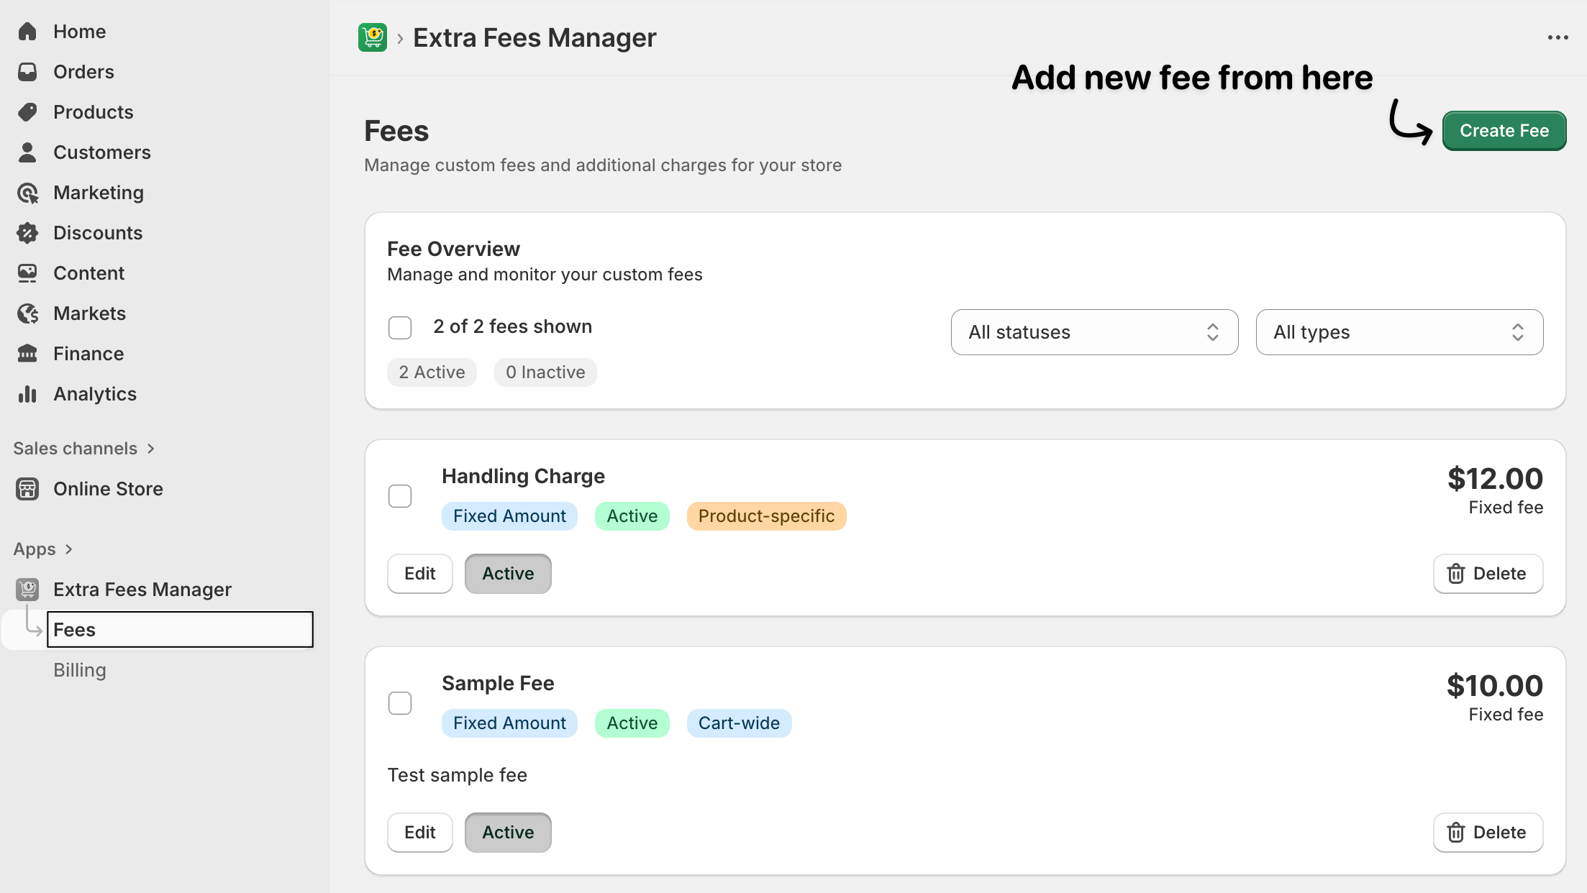Viewport: 1587px width, 893px height.
Task: Open the Billing menu item
Action: (80, 670)
